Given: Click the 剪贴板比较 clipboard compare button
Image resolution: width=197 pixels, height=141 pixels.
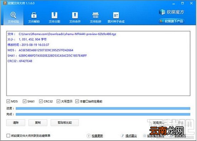Looking at the screenshot, I should click(x=65, y=123).
